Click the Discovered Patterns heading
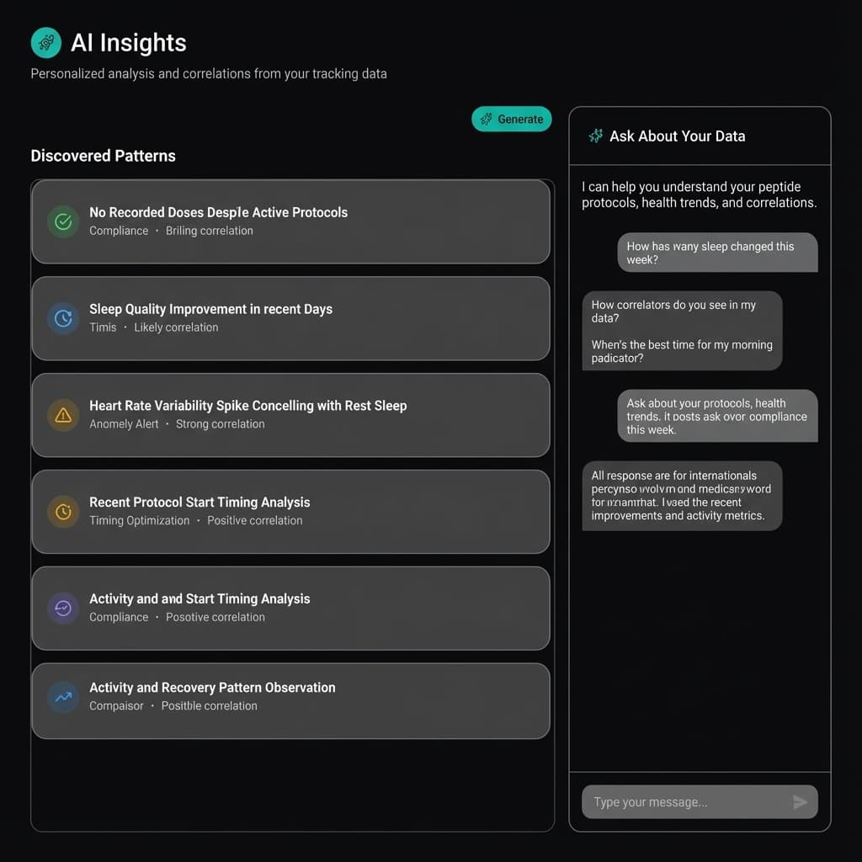 click(104, 156)
